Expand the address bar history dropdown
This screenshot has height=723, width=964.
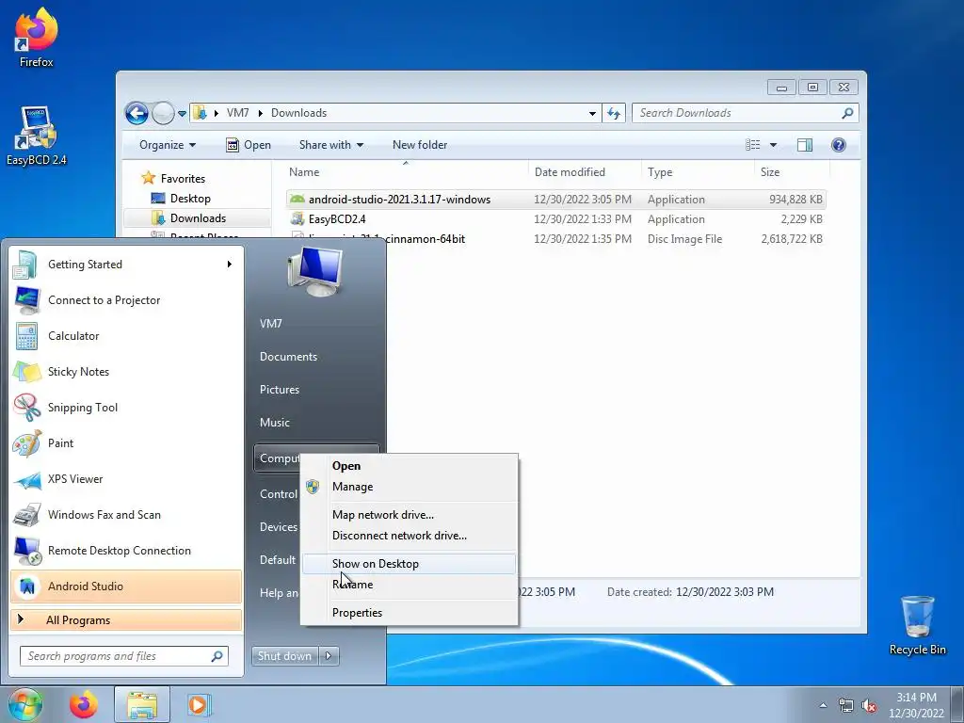tap(592, 113)
